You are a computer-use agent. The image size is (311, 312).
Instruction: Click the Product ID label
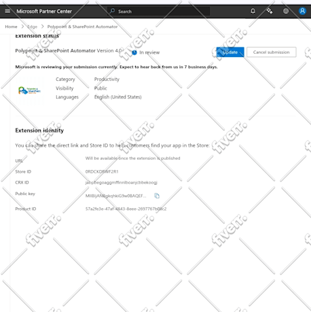[26, 209]
